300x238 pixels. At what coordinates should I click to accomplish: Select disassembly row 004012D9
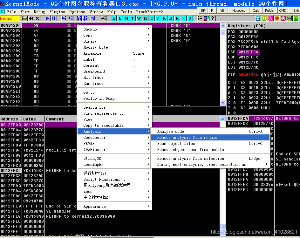click(110, 51)
